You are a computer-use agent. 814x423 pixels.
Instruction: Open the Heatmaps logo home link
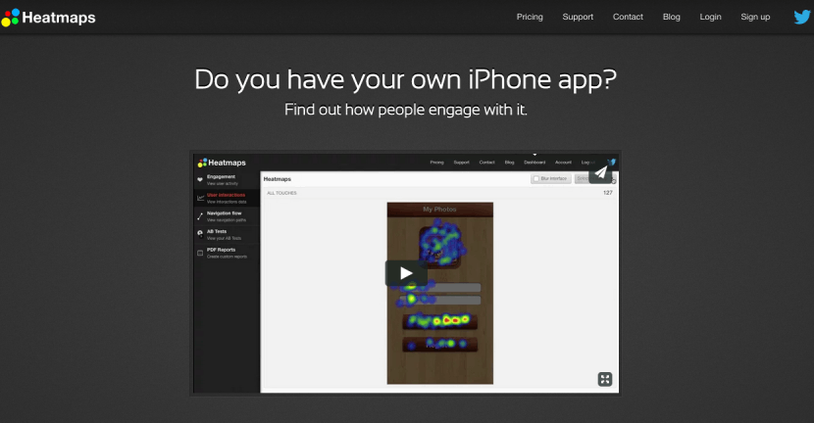[48, 18]
